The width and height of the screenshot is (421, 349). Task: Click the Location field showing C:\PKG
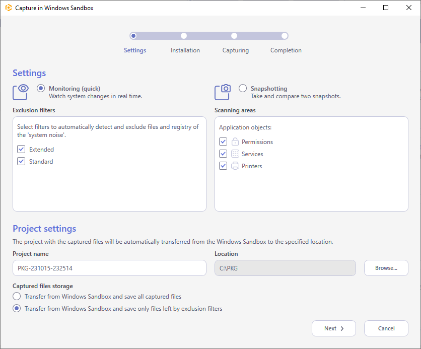pos(285,268)
